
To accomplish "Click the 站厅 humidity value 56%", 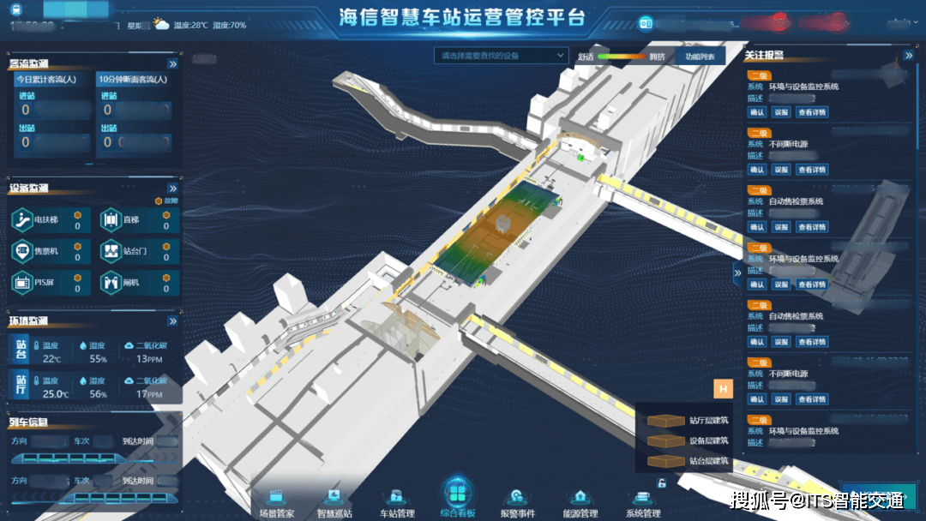I will (98, 394).
